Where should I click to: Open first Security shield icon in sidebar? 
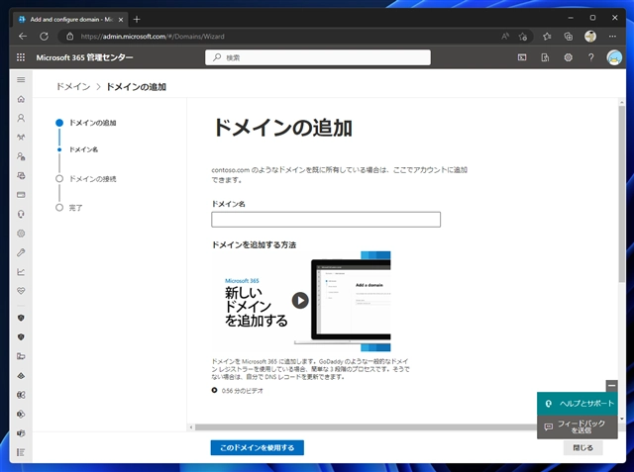pos(21,318)
